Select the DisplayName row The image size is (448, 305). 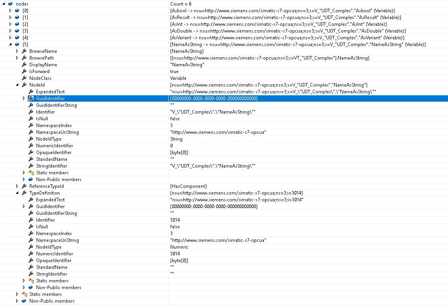(x=43, y=65)
